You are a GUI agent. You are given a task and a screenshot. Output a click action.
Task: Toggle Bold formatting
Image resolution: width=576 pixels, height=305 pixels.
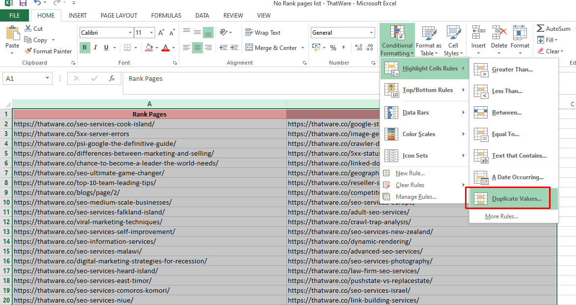tap(85, 47)
